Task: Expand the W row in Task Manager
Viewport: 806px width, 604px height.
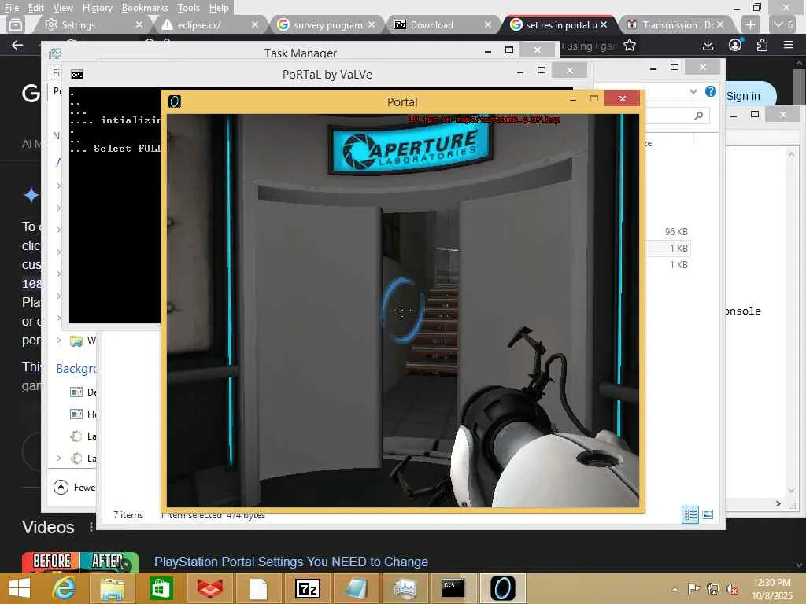Action: point(58,340)
